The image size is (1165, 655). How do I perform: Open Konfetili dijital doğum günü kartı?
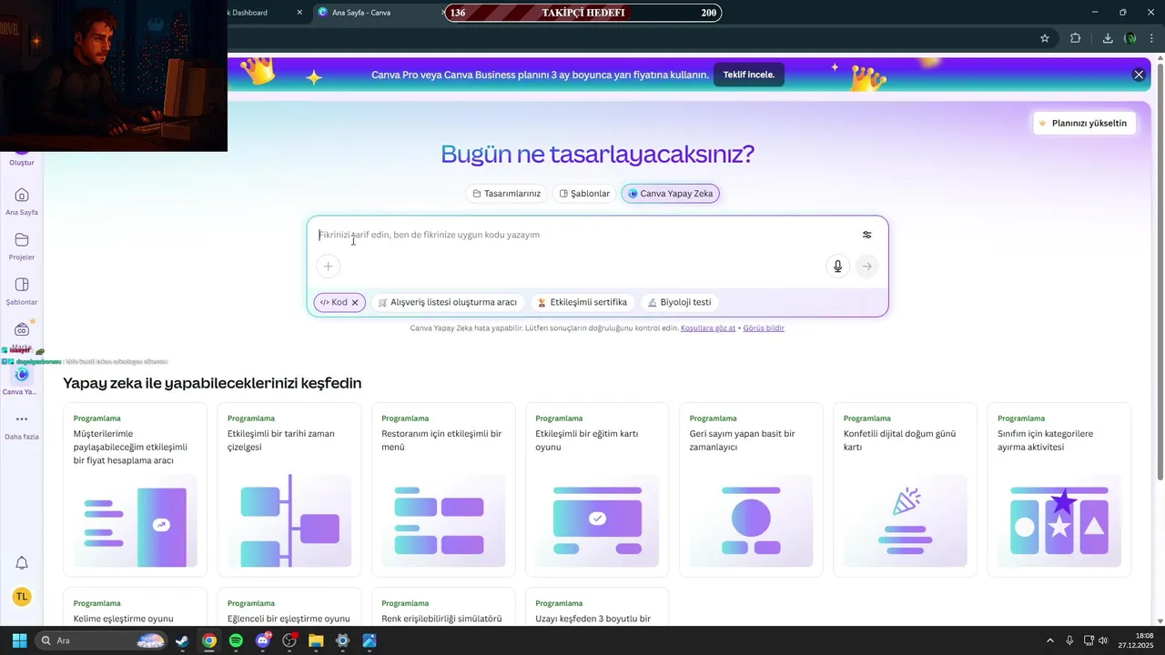pos(905,490)
